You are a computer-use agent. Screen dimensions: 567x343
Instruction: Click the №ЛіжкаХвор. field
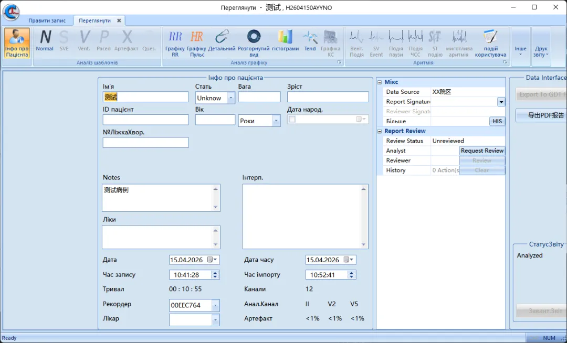[x=145, y=143]
